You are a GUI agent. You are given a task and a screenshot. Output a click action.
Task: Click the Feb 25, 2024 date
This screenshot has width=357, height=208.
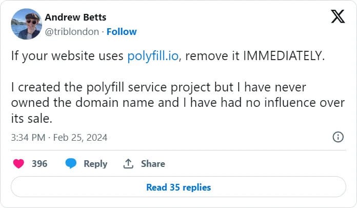click(x=80, y=138)
